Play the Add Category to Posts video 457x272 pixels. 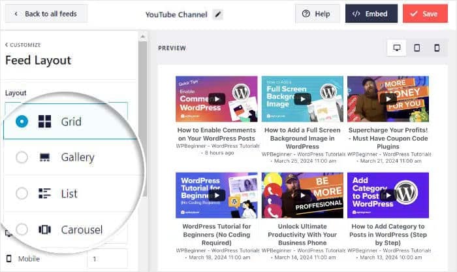pyautogui.click(x=388, y=195)
